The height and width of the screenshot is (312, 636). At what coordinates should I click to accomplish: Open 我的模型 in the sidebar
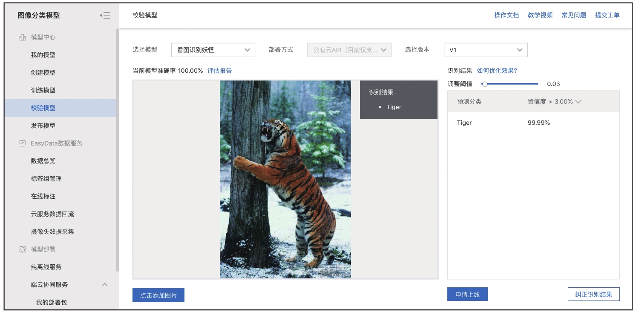point(43,55)
